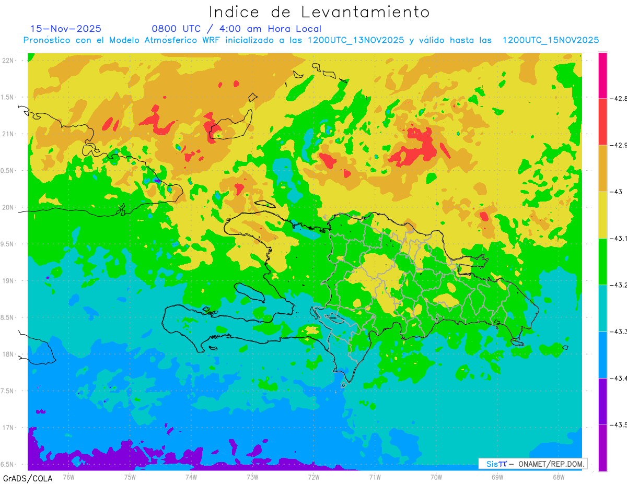Click the 76W longitude label
627x484 pixels.
point(68,476)
